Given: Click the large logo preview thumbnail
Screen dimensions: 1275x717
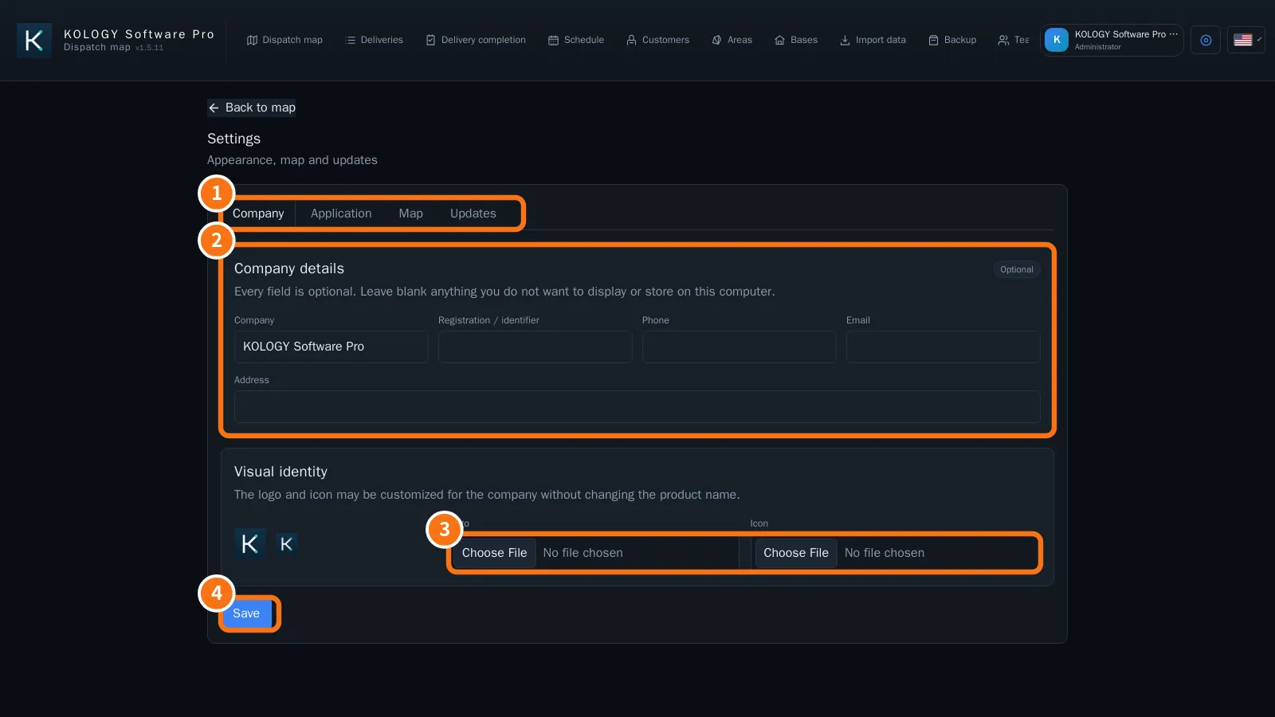Looking at the screenshot, I should pyautogui.click(x=249, y=544).
